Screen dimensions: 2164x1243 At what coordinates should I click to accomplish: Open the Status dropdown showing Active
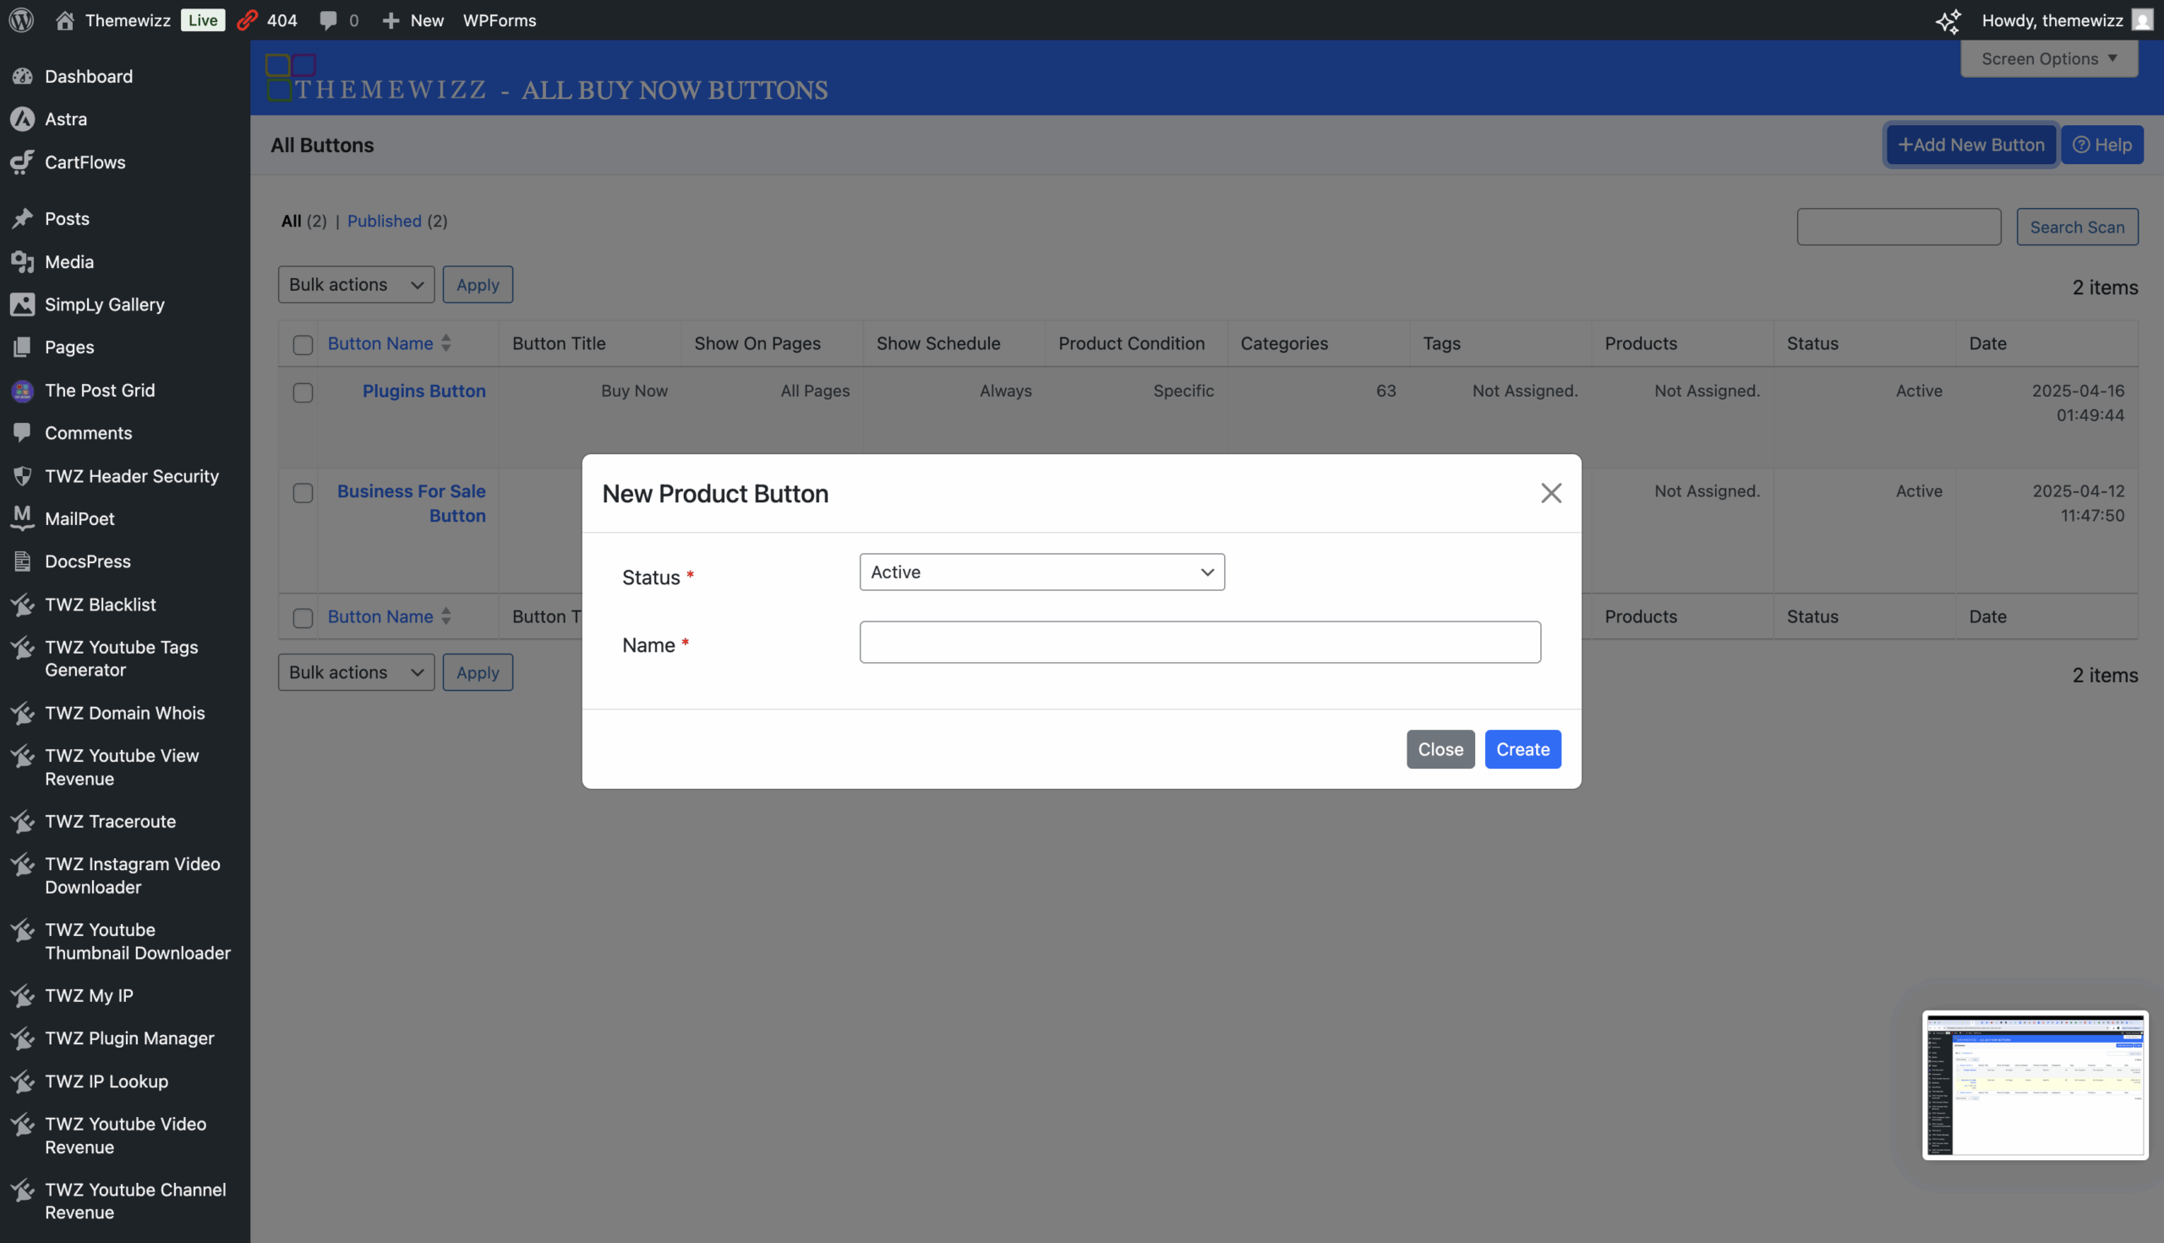pyautogui.click(x=1041, y=572)
